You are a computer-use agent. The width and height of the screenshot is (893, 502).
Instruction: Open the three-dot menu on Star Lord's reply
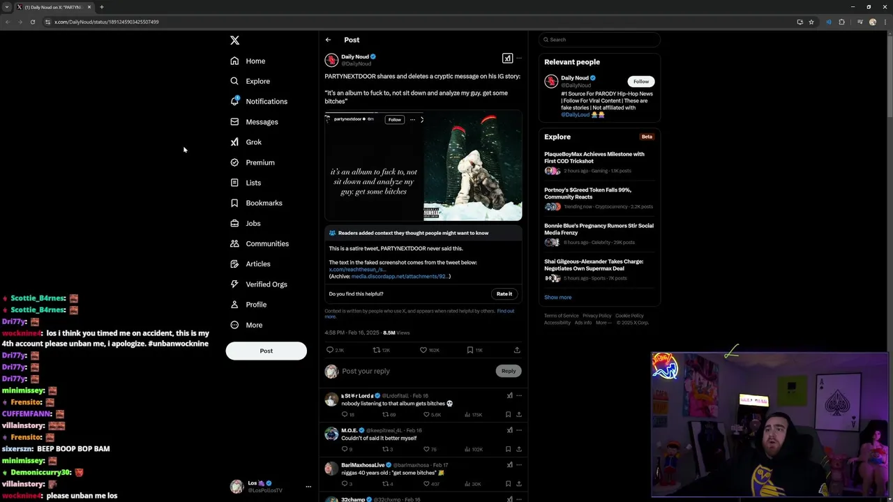[518, 396]
